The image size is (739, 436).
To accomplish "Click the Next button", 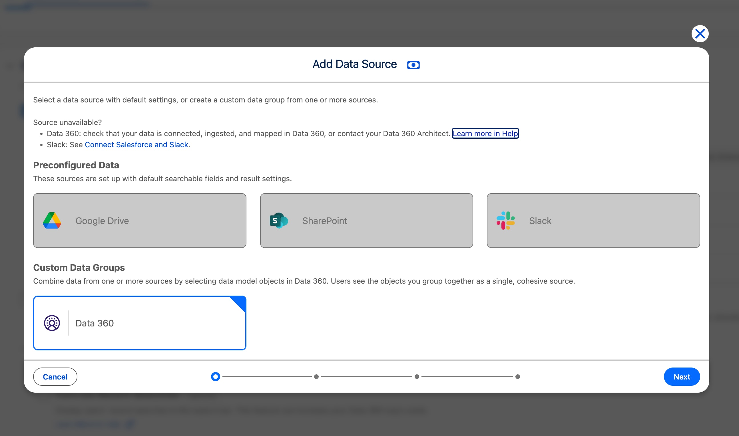I will coord(682,377).
